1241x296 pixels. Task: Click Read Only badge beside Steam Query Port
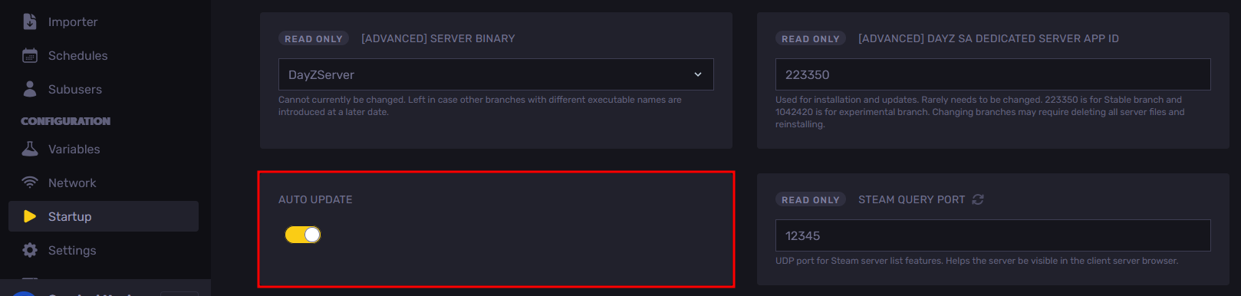click(811, 199)
